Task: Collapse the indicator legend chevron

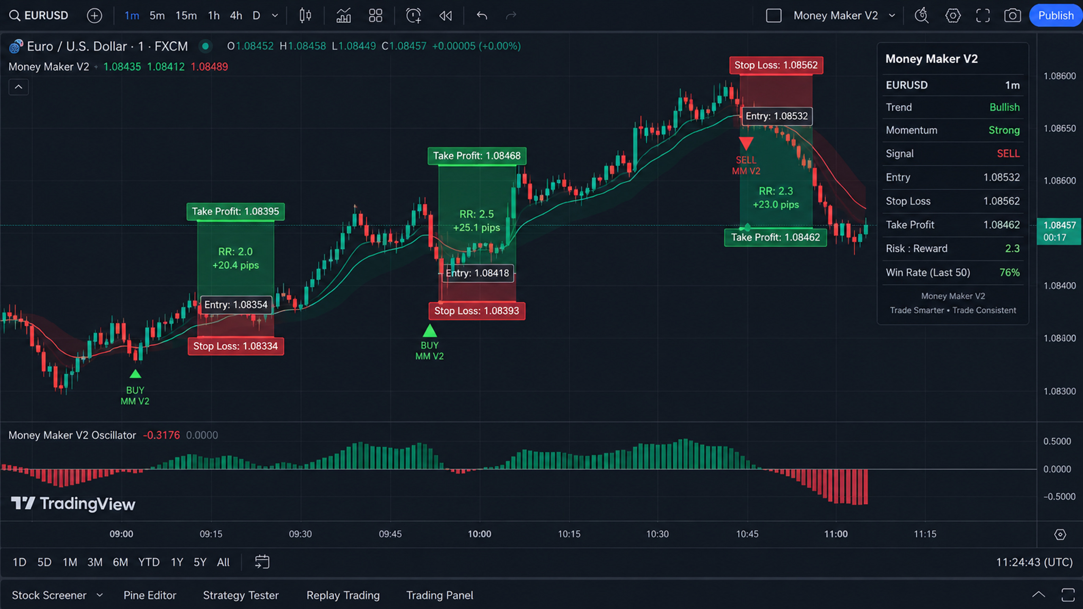Action: click(x=19, y=87)
